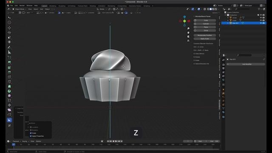This screenshot has width=272, height=153.
Task: Click the Circle button in WonderBlend Panel
Action: pyautogui.click(x=205, y=31)
